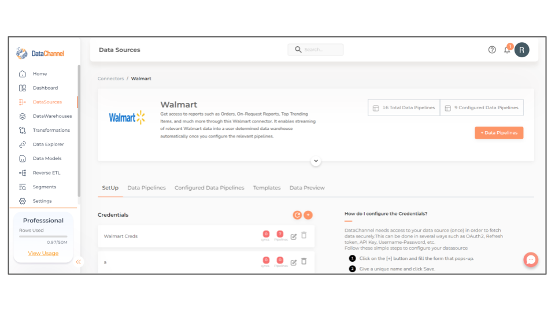Click the + Data Pipelines button

tap(499, 133)
